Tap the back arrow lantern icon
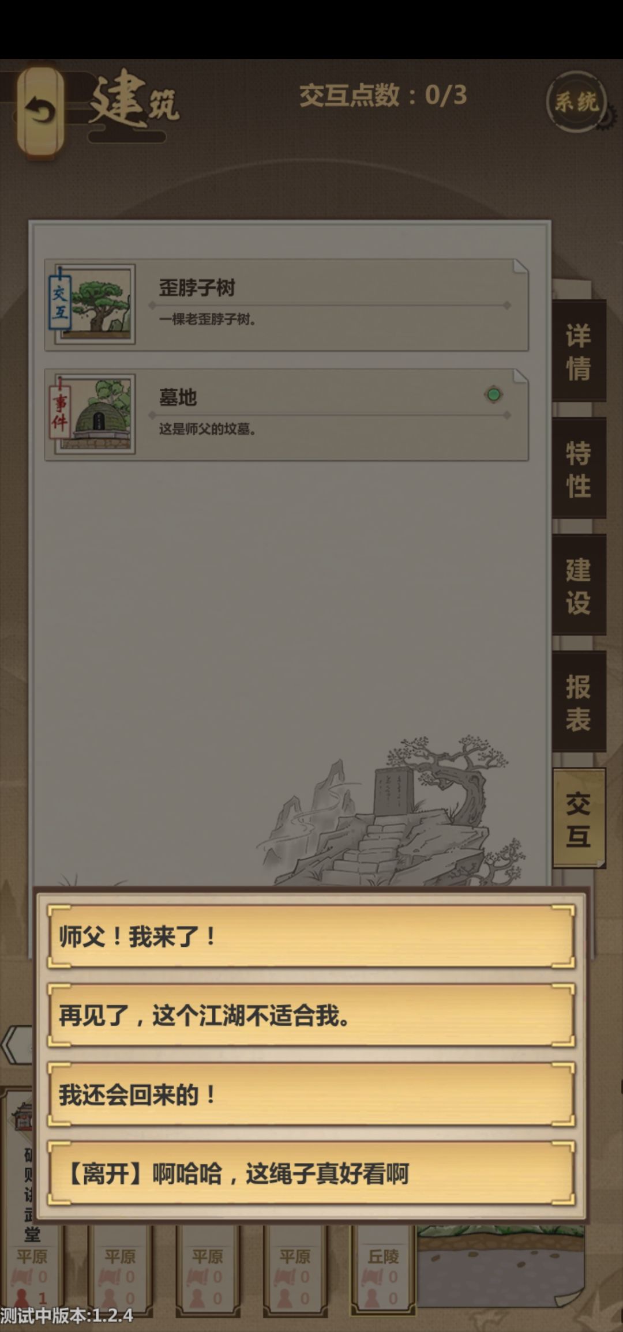 (x=40, y=112)
